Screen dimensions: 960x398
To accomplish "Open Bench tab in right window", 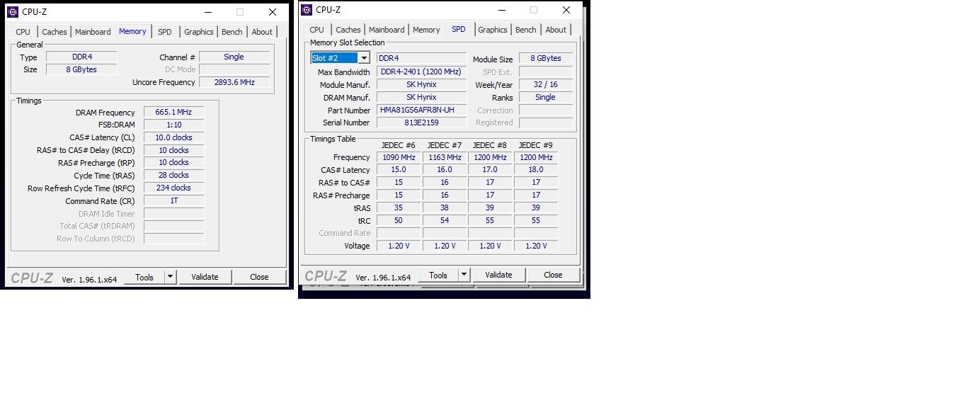I will [526, 30].
